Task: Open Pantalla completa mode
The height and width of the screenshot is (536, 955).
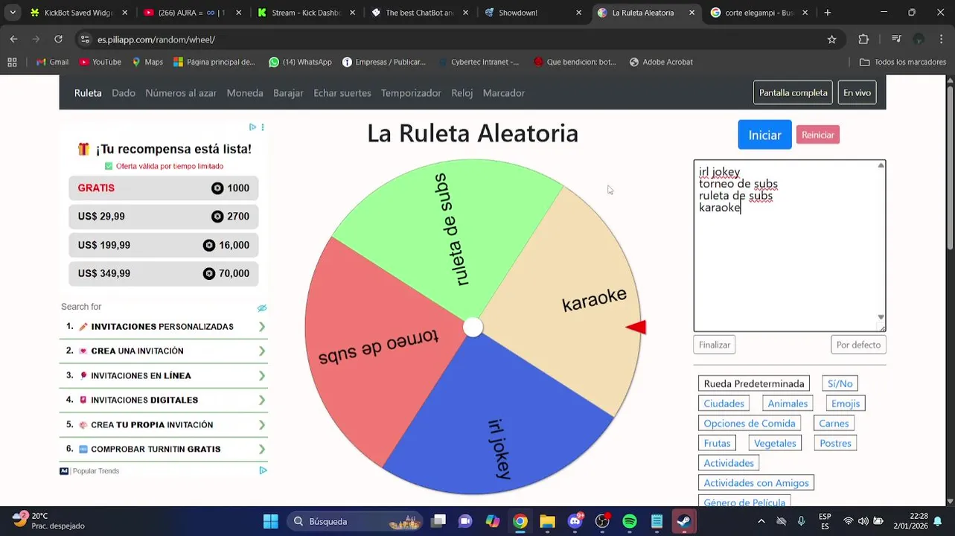Action: (793, 93)
